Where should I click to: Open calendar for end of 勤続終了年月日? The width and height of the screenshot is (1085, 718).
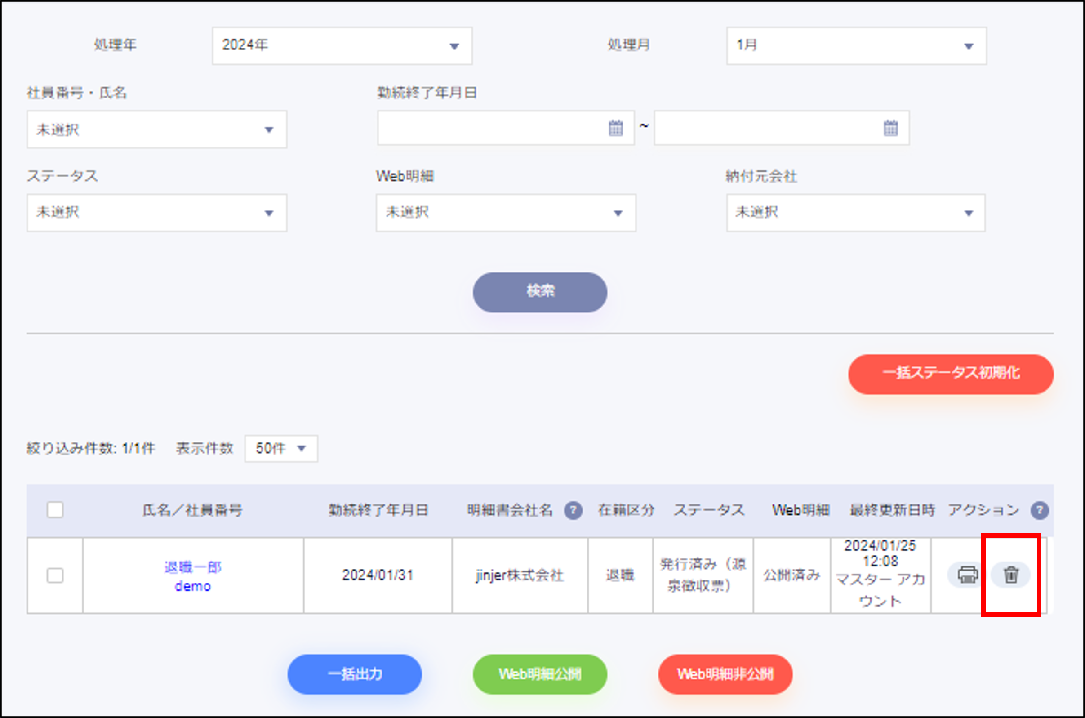[x=890, y=128]
